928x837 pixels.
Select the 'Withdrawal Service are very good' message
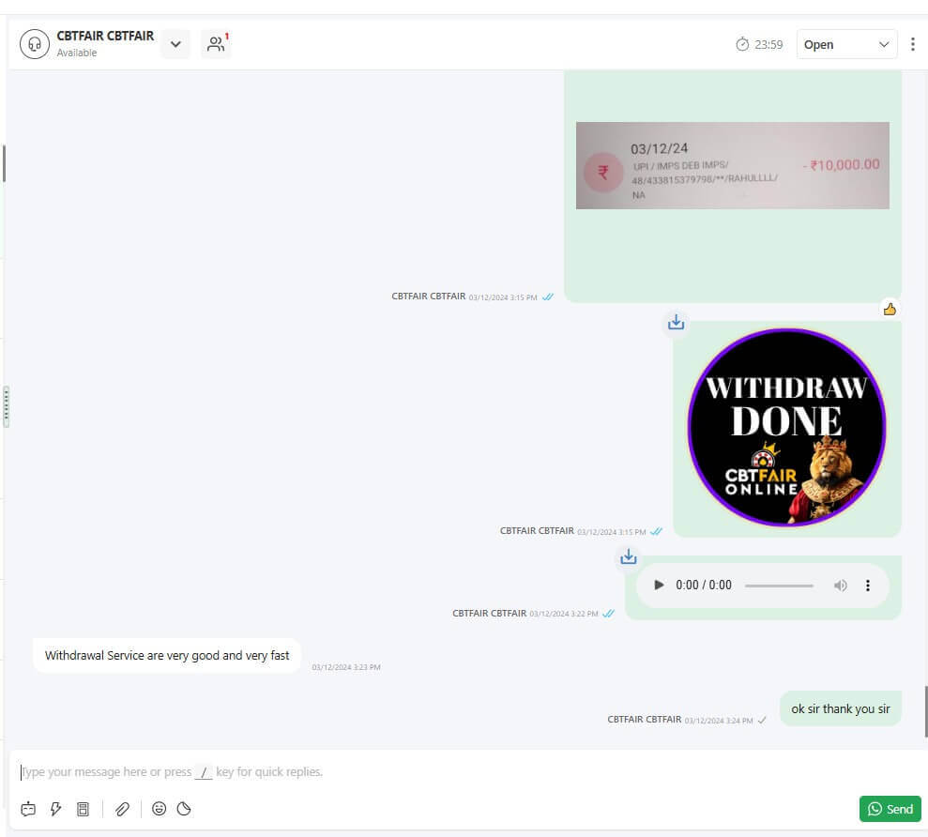(x=167, y=655)
